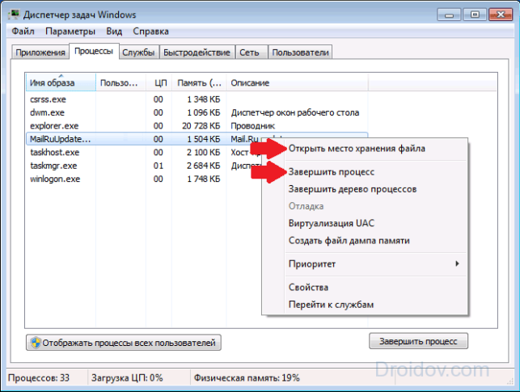Click the 2 684 КБ memory value

(x=203, y=166)
